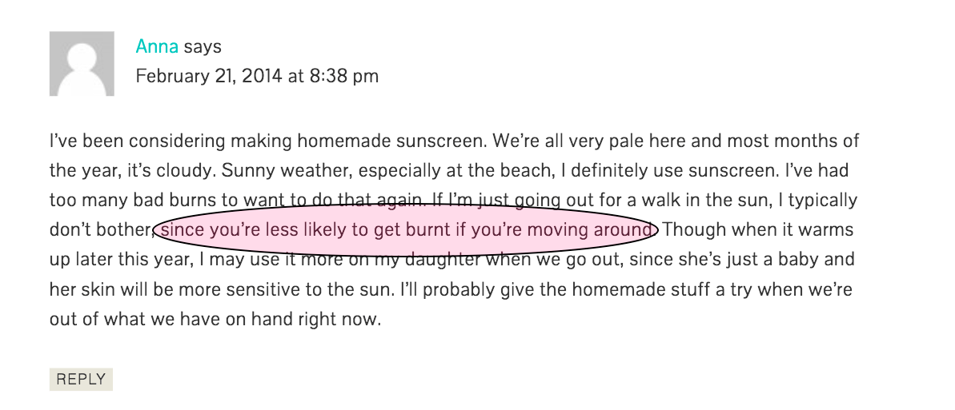
Task: Click 'Though when it warms' after the highlight
Action: click(757, 230)
